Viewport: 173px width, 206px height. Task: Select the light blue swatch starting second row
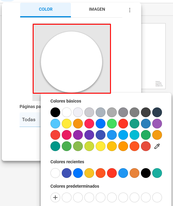(55, 124)
